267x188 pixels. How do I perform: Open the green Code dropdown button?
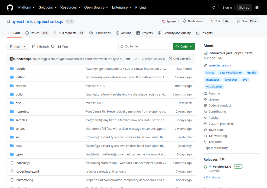pyautogui.click(x=184, y=46)
